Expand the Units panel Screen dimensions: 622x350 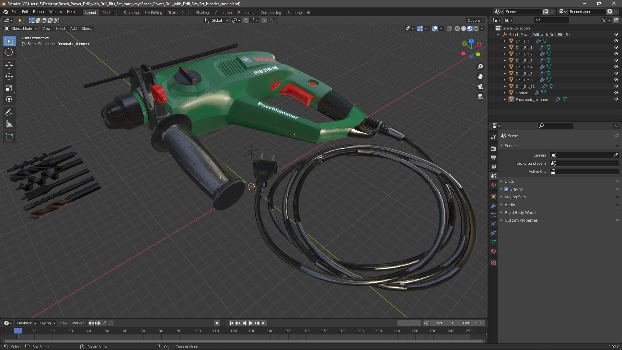pos(509,181)
